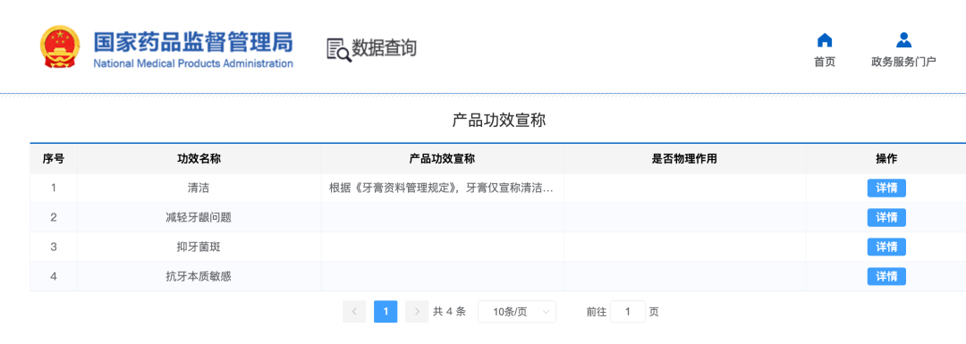Click the 产品功效宣称 column header
The height and width of the screenshot is (344, 966).
tap(443, 159)
